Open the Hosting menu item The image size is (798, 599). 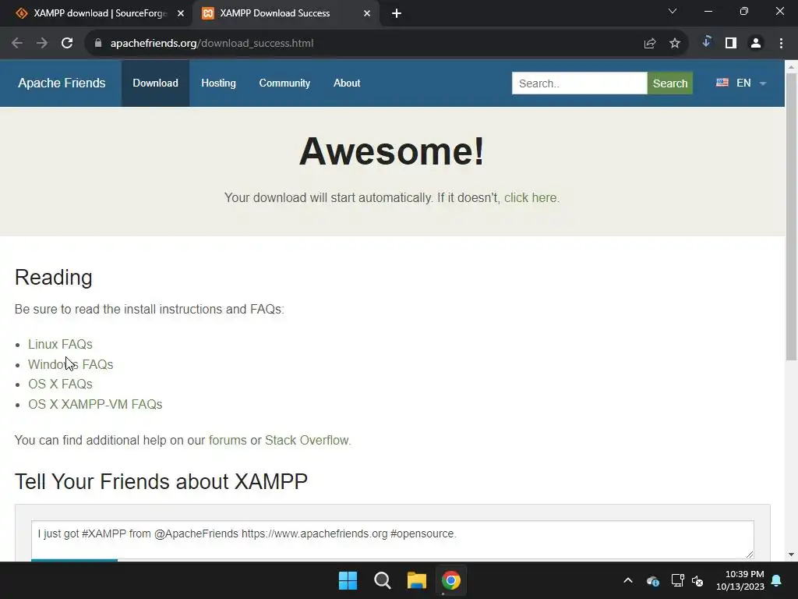218,83
